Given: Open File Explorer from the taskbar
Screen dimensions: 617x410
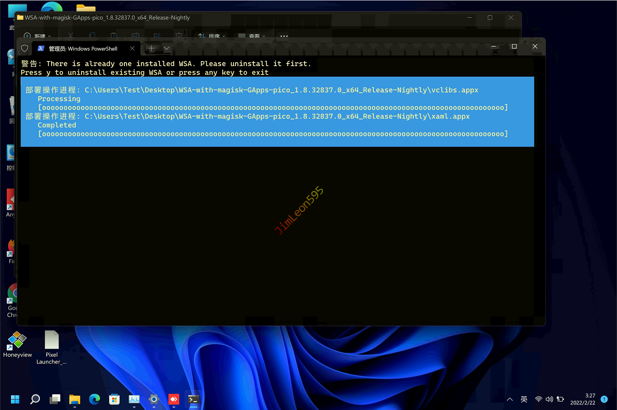Looking at the screenshot, I should [75, 399].
